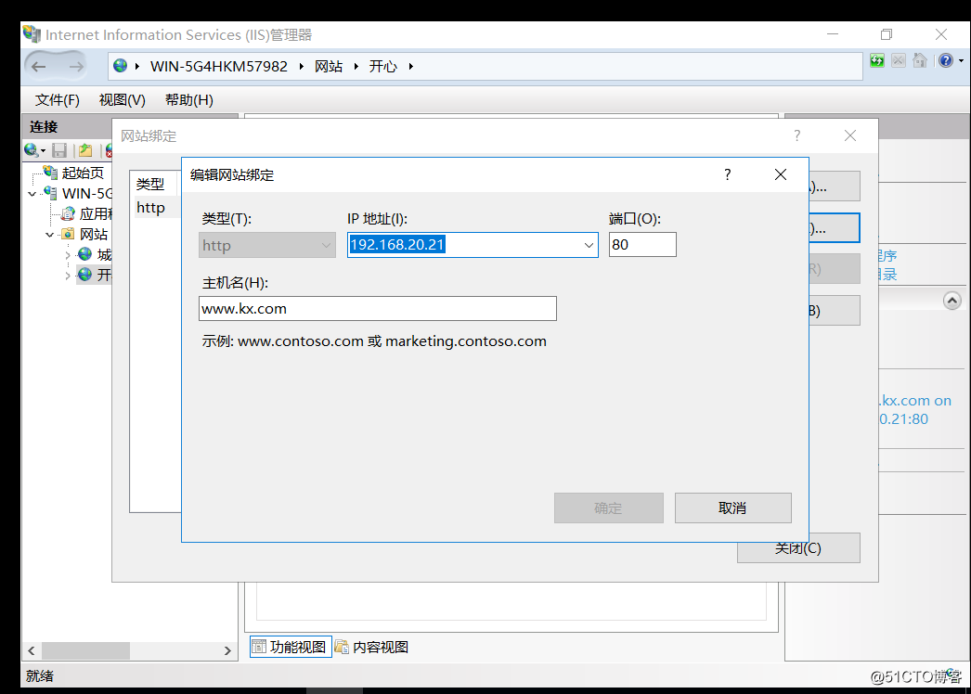
Task: Click the host name field www.kx.com
Action: tap(377, 308)
